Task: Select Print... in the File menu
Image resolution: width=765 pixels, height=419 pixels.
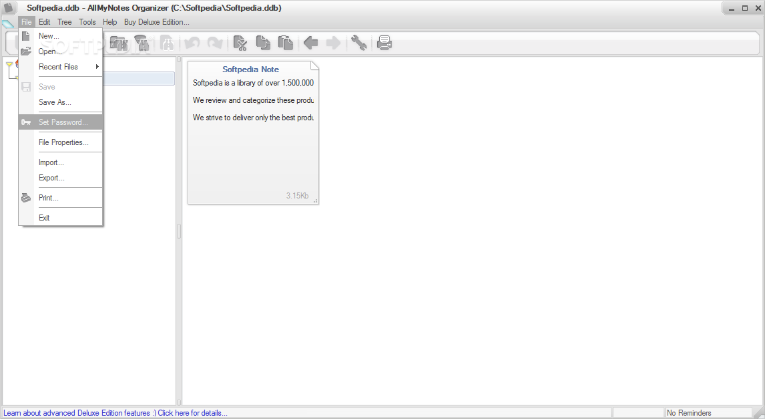Action: click(x=61, y=198)
